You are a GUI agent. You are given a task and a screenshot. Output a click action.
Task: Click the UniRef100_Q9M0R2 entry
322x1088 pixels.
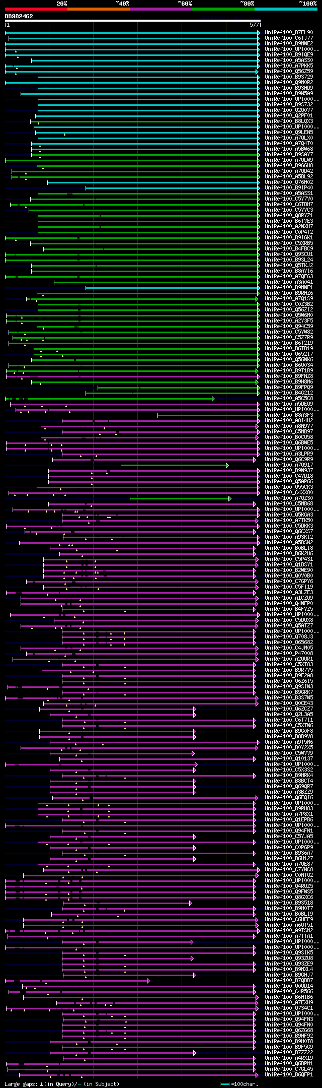pos(289,82)
